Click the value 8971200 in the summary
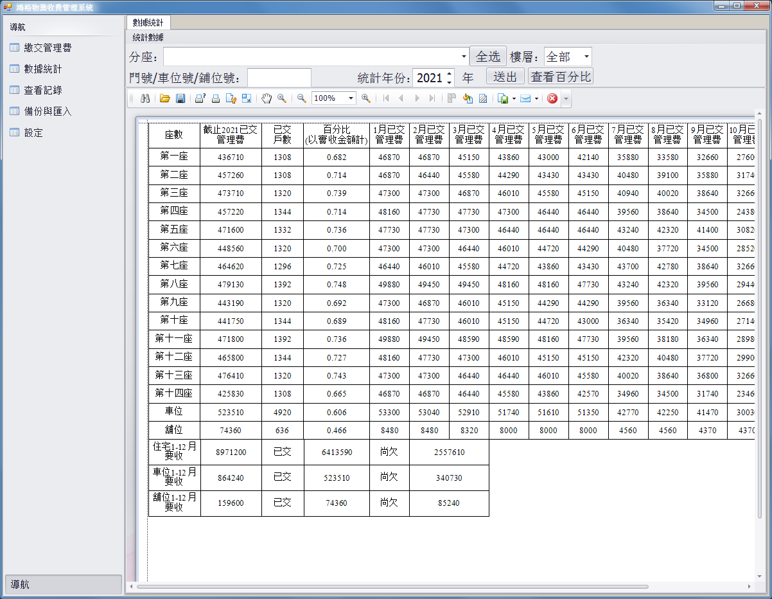The image size is (772, 599). pyautogui.click(x=231, y=452)
